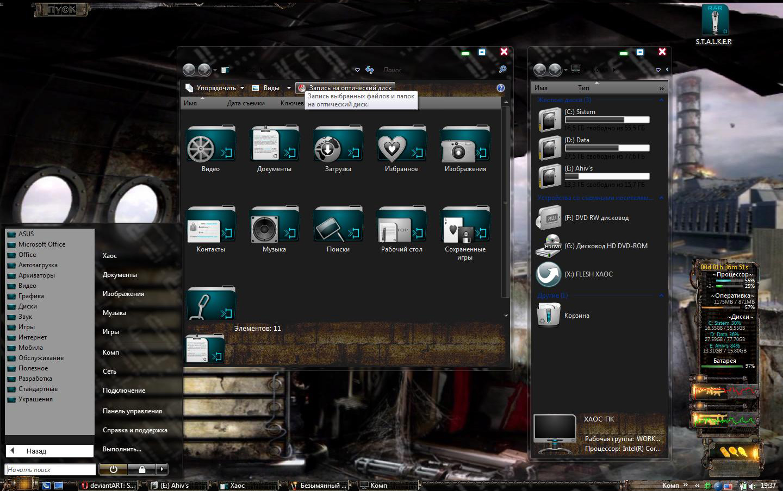Image resolution: width=783 pixels, height=491 pixels.
Task: Click help icon in Хаос window toolbar
Action: click(x=501, y=87)
